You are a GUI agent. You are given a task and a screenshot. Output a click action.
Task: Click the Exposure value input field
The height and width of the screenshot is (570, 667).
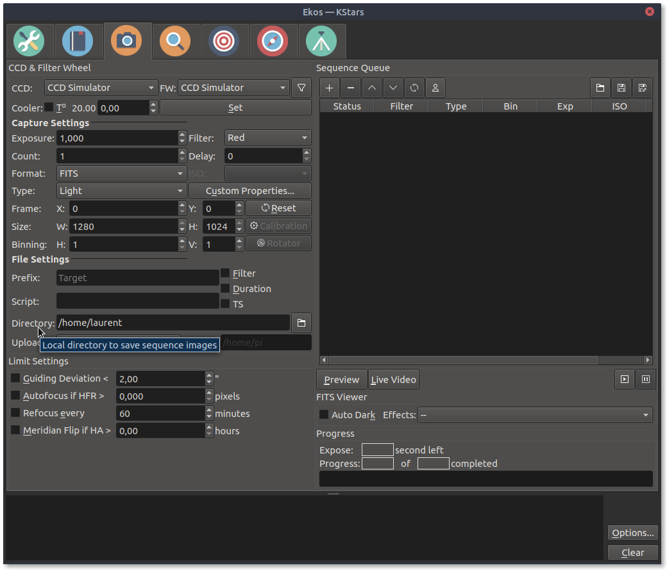116,138
